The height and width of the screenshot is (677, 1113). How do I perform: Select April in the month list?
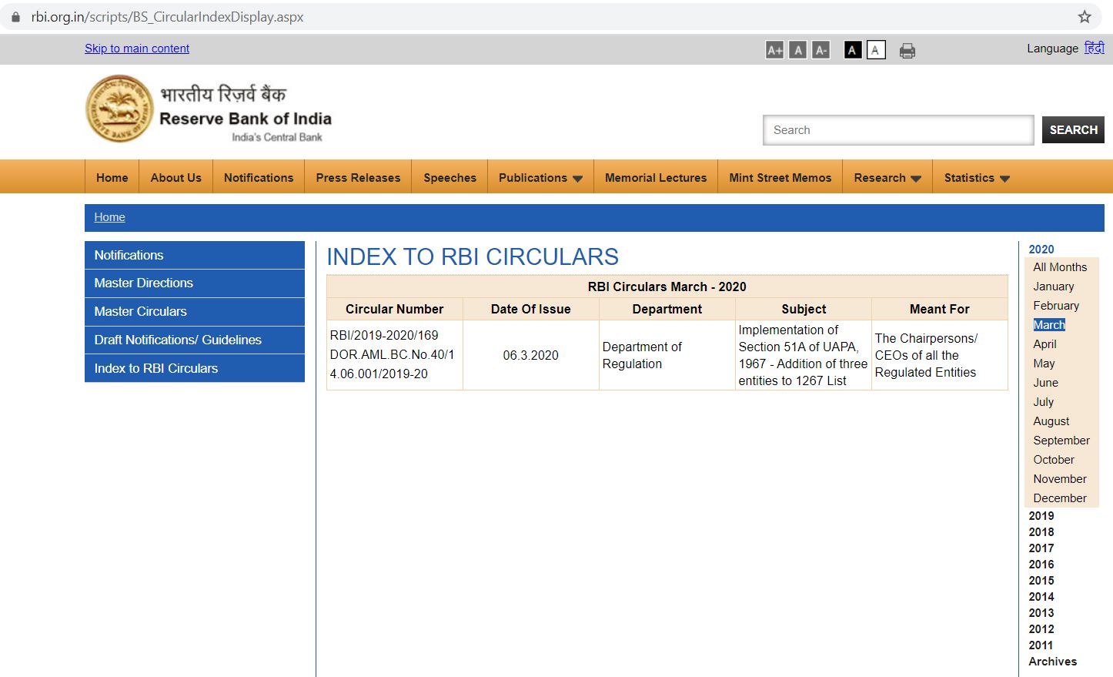coord(1044,344)
